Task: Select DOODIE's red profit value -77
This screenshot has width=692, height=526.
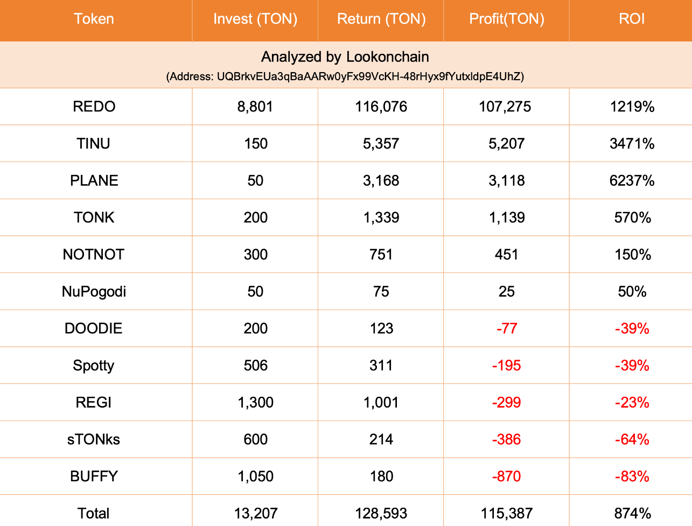Action: coord(507,328)
